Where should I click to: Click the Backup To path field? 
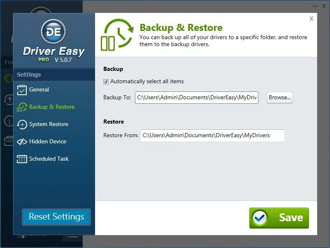pyautogui.click(x=197, y=98)
